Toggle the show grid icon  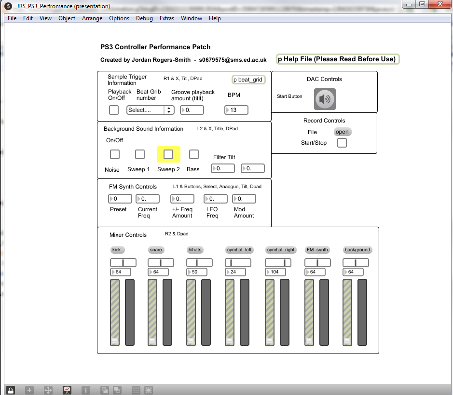pos(136,390)
